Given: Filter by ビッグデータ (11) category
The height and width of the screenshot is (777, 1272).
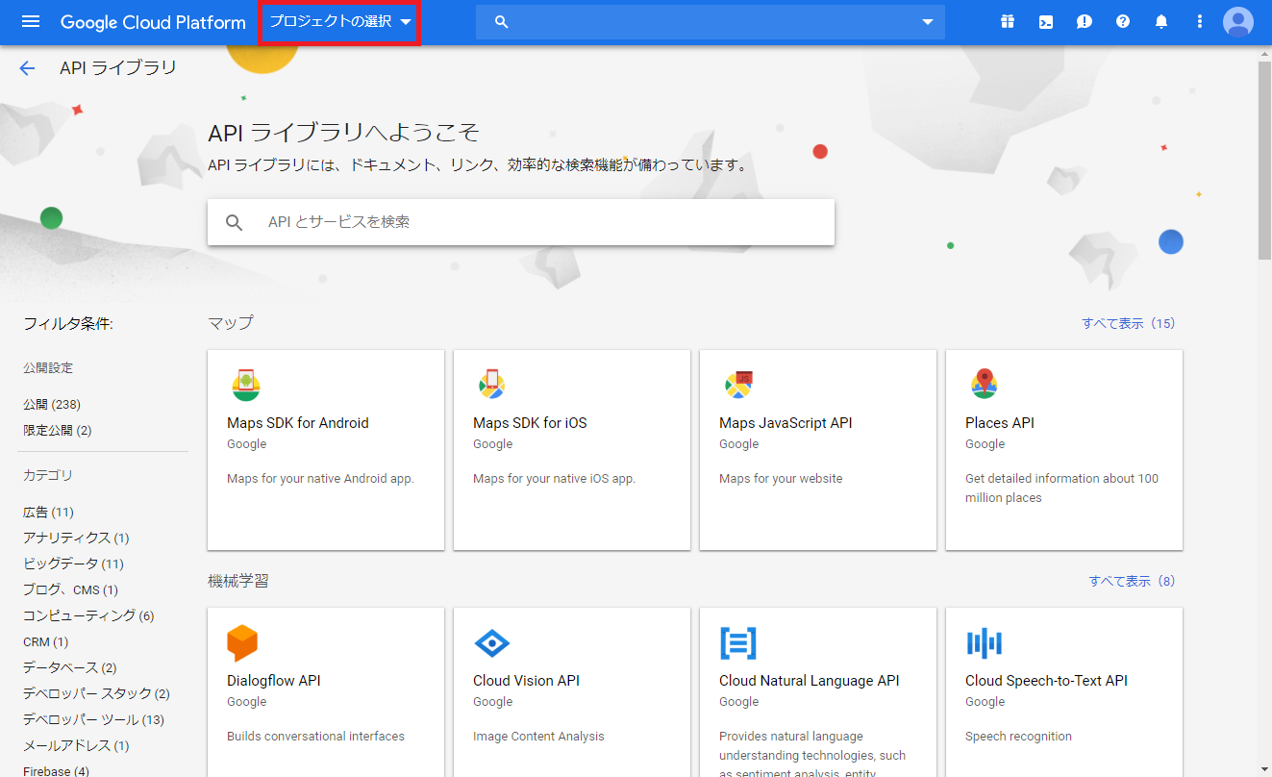Looking at the screenshot, I should (x=73, y=564).
